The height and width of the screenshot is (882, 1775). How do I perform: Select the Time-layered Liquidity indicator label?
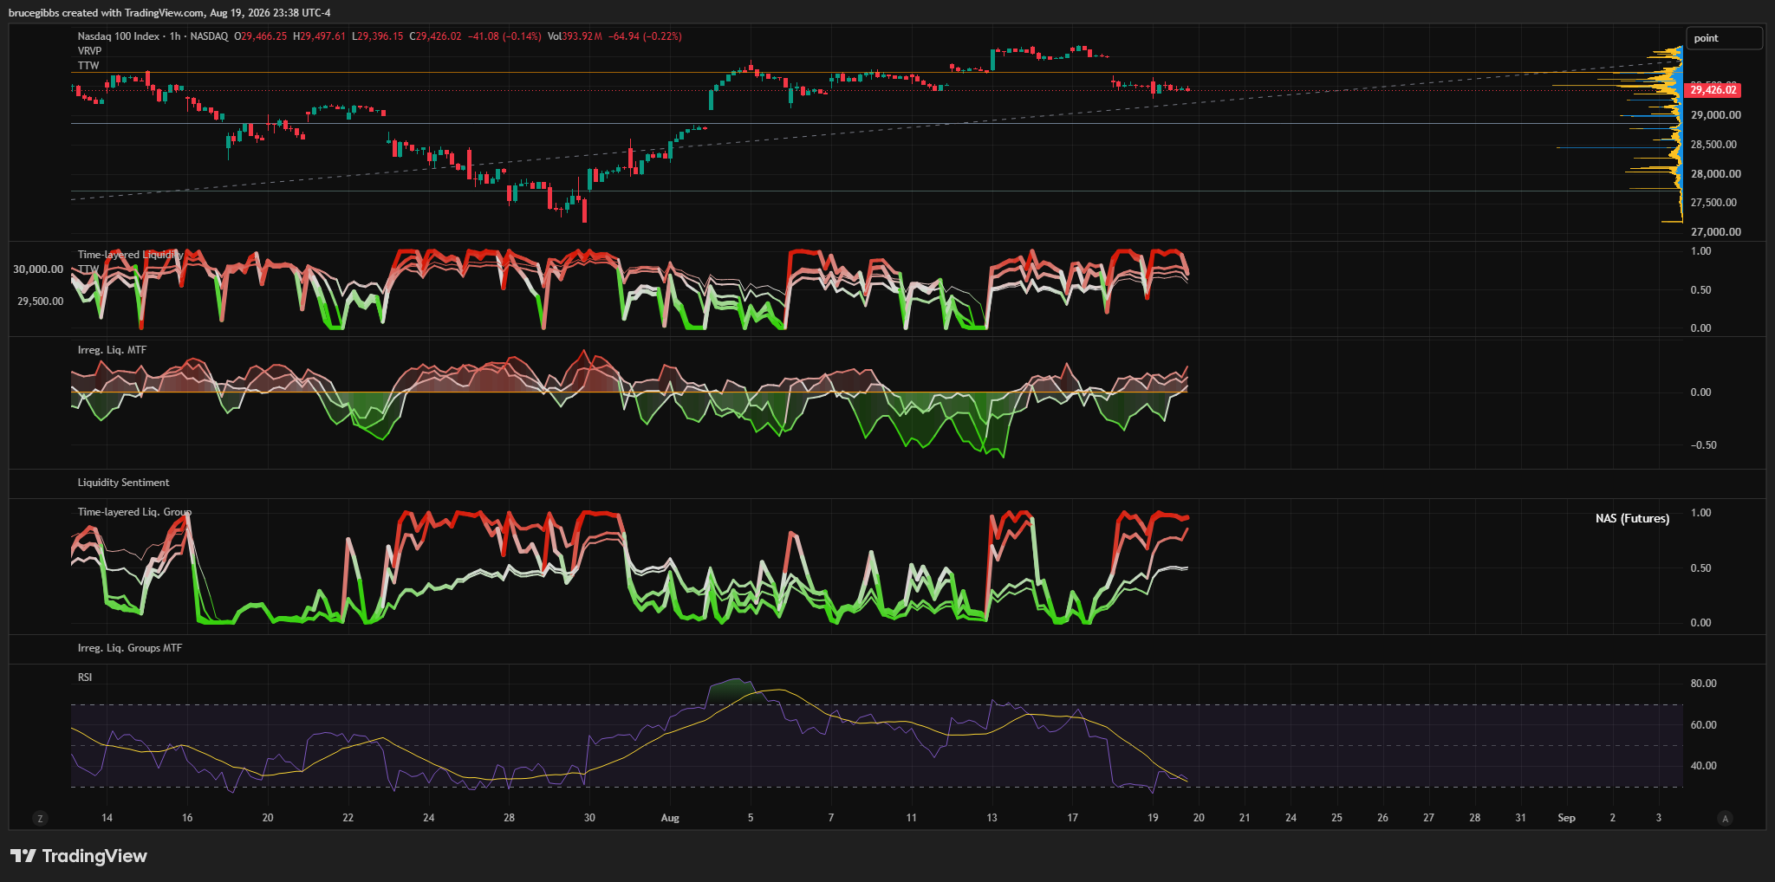tap(130, 255)
